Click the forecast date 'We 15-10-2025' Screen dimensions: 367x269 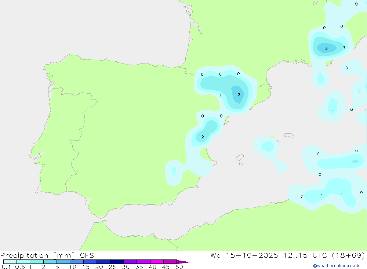(x=244, y=255)
